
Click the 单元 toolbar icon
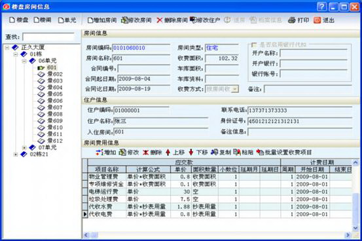[x=61, y=20]
